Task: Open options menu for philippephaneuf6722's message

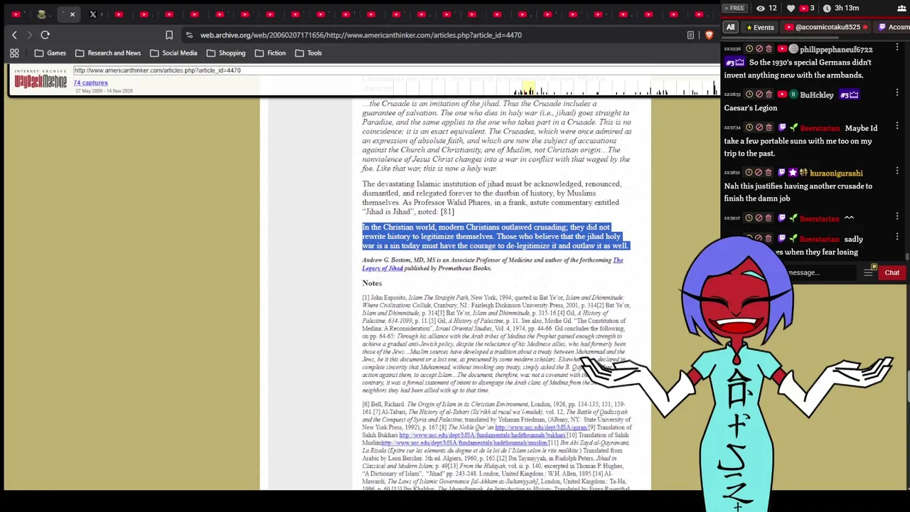Action: tap(897, 48)
